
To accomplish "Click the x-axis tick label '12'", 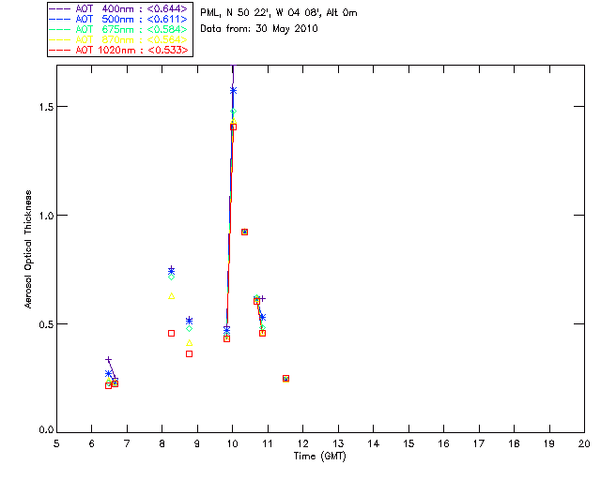I will point(302,443).
